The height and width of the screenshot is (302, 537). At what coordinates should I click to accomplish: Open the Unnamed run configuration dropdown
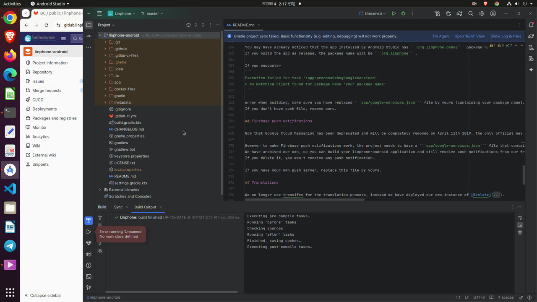tap(372, 13)
